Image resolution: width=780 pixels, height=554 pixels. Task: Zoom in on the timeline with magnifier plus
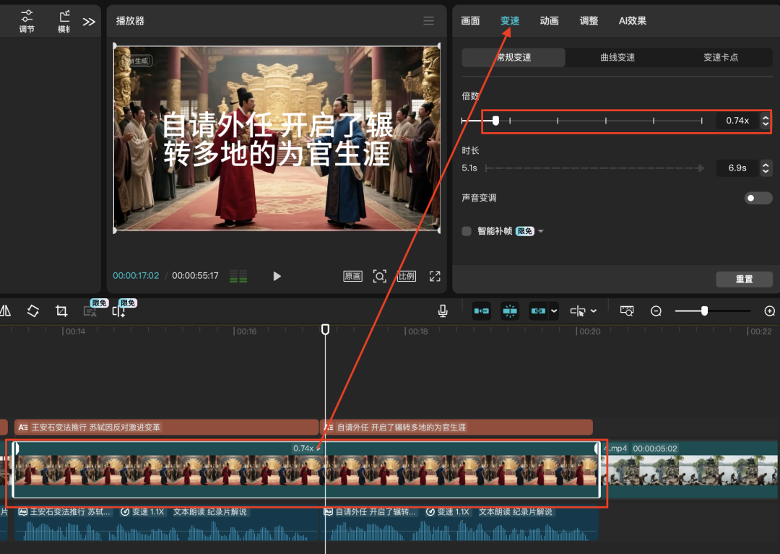[x=768, y=311]
